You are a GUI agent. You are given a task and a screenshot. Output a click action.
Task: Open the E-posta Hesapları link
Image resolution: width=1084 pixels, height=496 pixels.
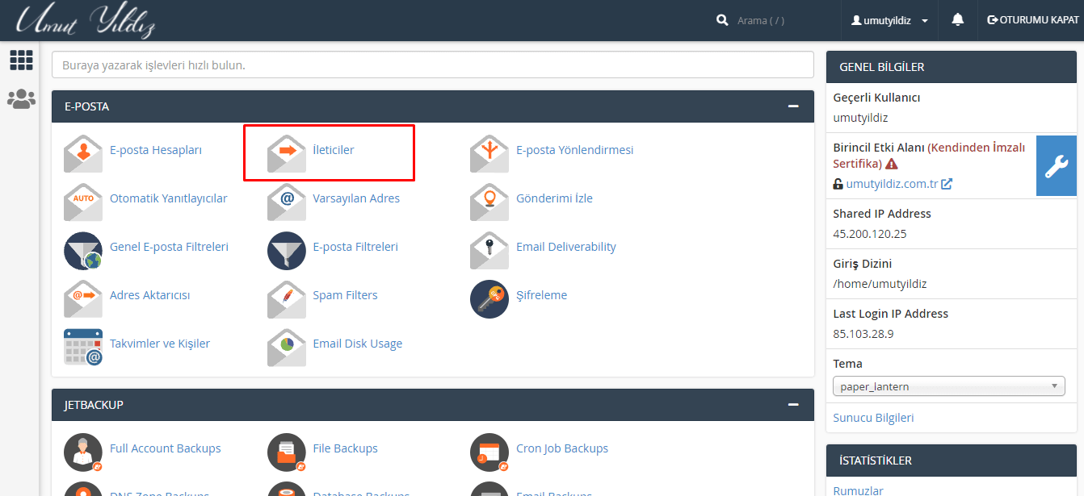156,150
